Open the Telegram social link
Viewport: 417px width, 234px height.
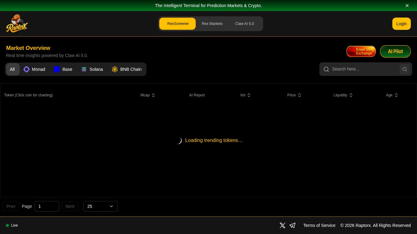tap(292, 225)
